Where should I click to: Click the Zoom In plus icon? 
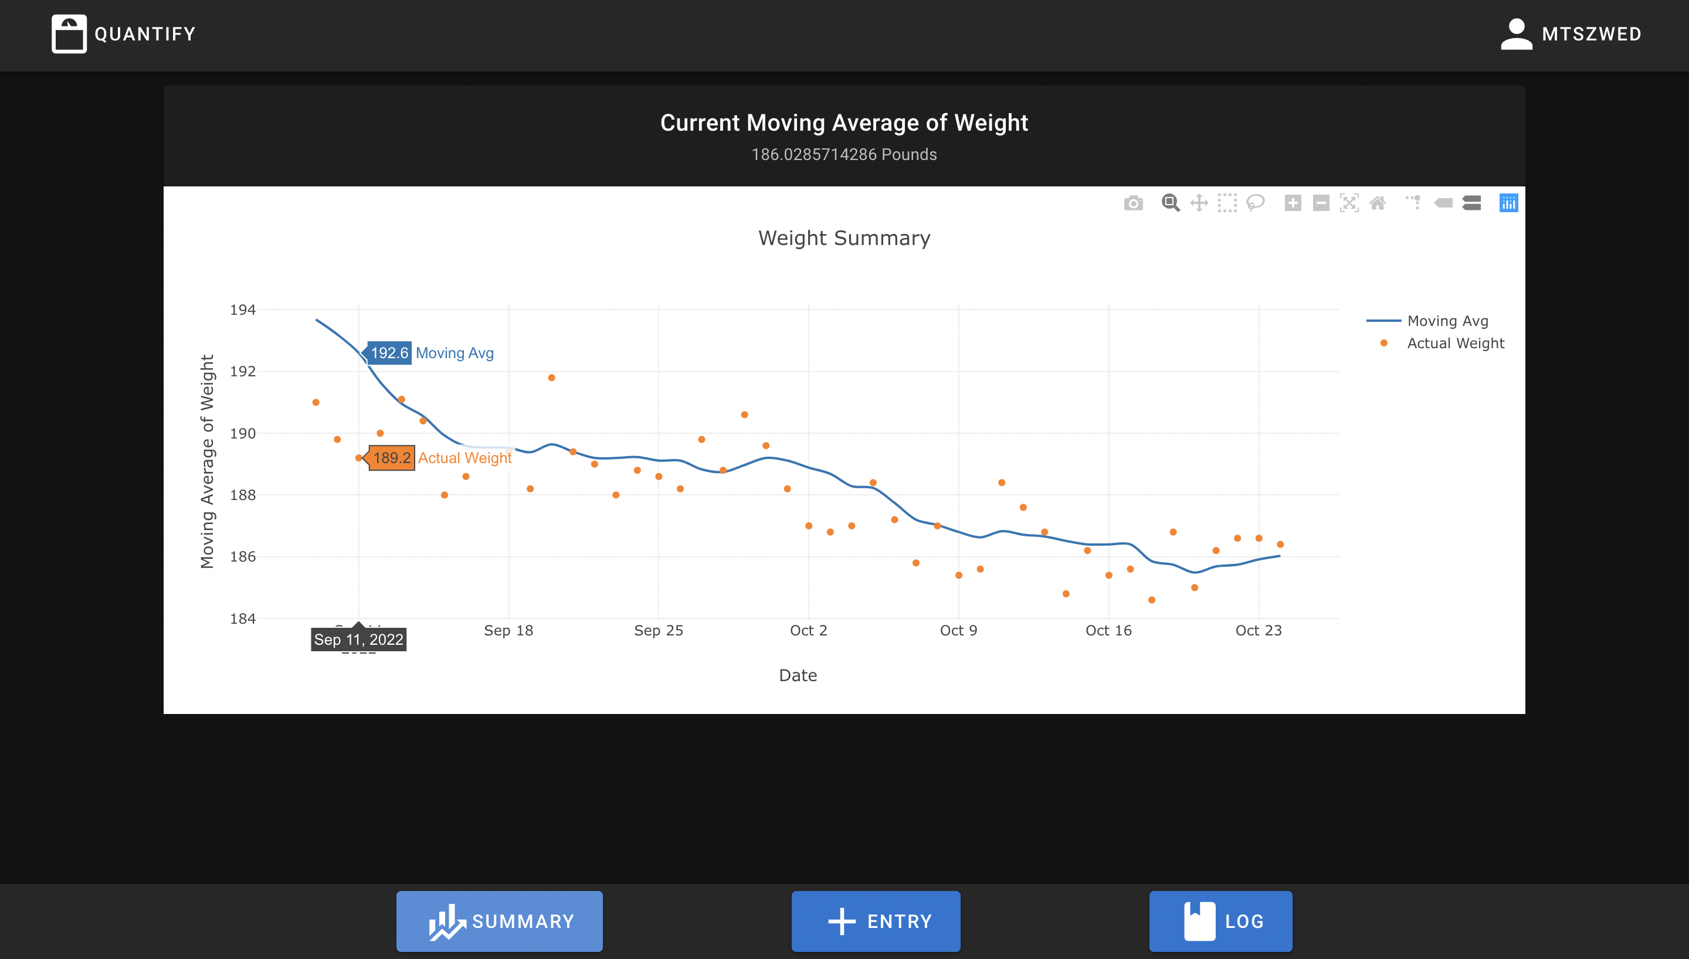click(x=1293, y=203)
